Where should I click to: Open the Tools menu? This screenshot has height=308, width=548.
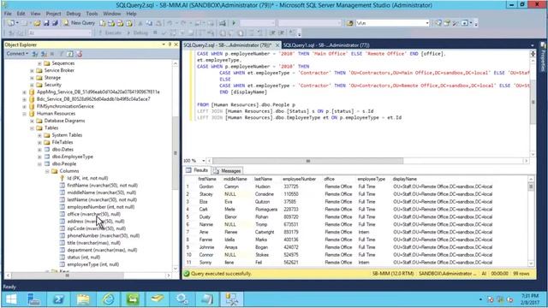[92, 14]
